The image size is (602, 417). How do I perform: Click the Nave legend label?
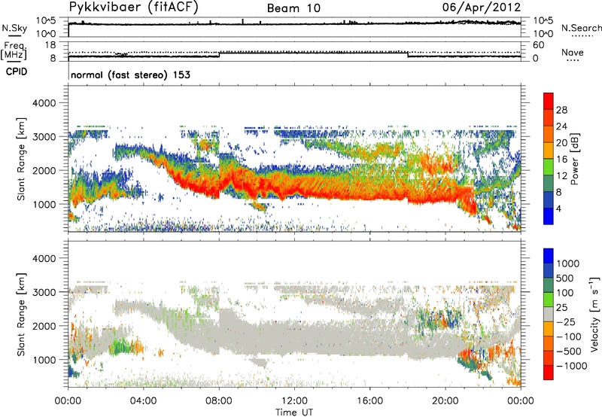[573, 52]
